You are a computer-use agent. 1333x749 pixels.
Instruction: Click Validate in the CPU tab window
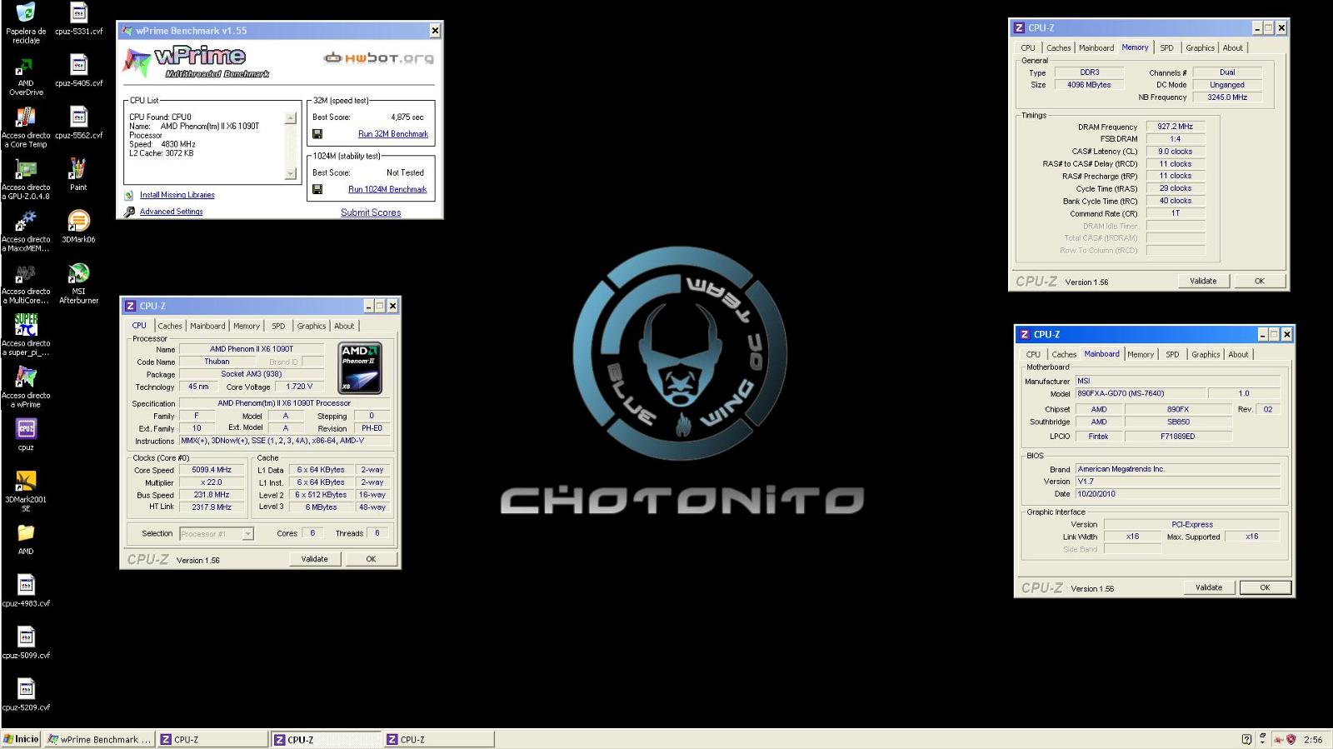tap(315, 560)
